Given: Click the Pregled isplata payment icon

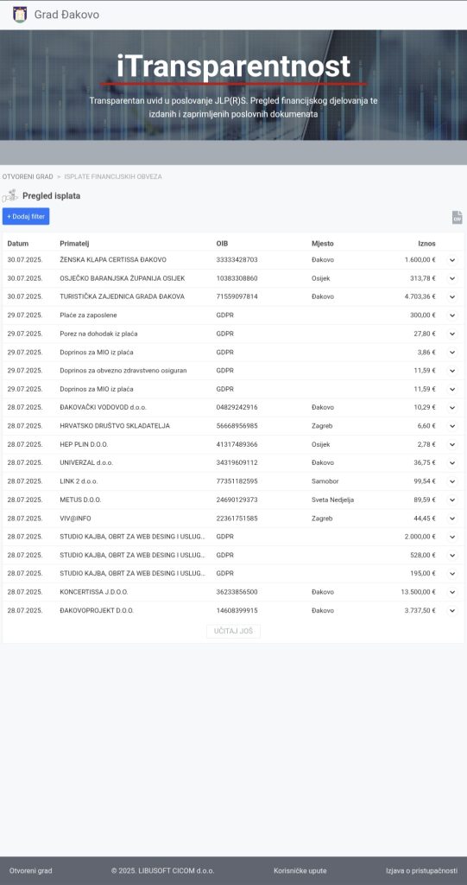Looking at the screenshot, I should tap(9, 196).
